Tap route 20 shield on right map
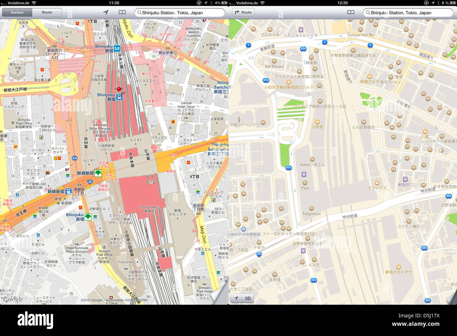The width and height of the screenshot is (457, 336). [x=259, y=254]
